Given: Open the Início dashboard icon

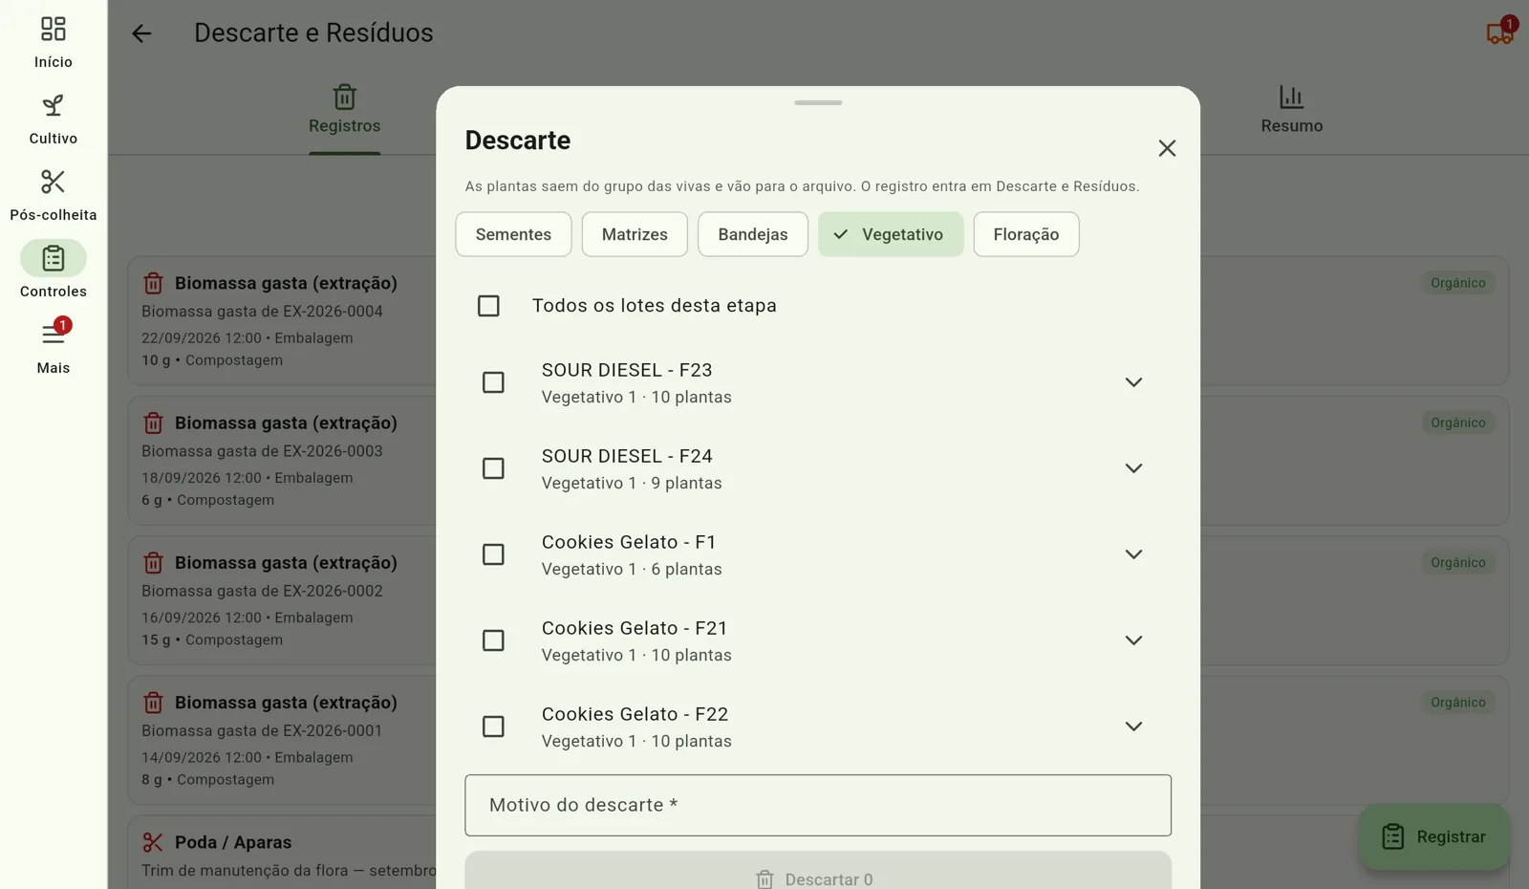Looking at the screenshot, I should pyautogui.click(x=54, y=30).
